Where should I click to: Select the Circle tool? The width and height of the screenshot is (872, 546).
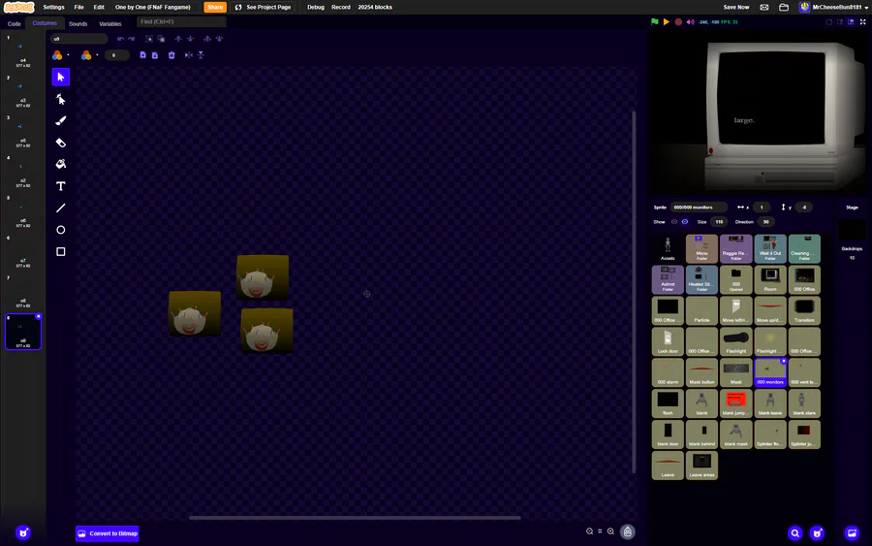61,230
